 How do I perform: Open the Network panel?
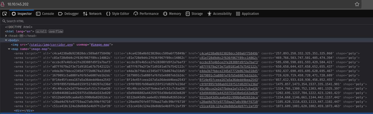pos(92,14)
